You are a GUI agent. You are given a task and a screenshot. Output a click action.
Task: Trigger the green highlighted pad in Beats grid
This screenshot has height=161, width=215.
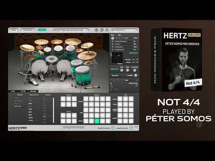click(97, 121)
